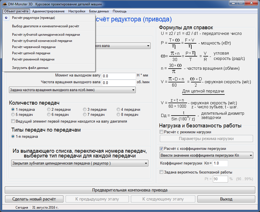Viewport: 260px width, 212px height.
Task: Open the Помощь menu
Action: pos(119,11)
